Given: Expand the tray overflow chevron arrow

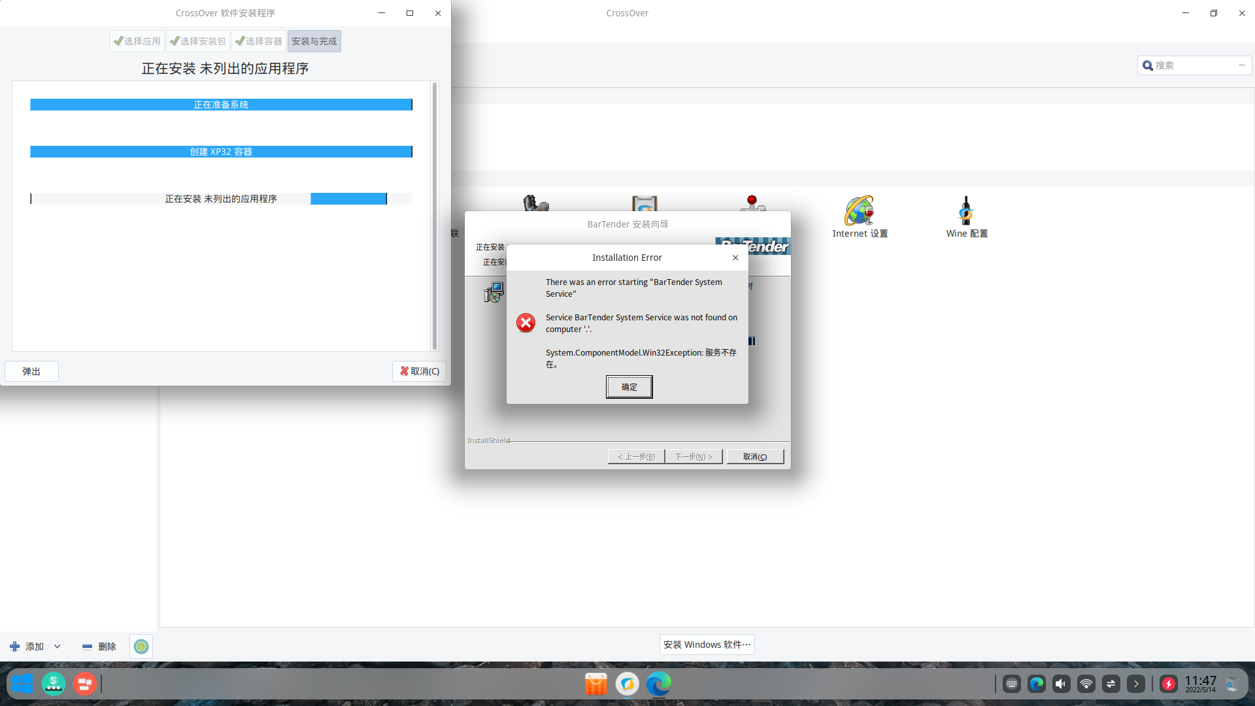Looking at the screenshot, I should 1135,684.
